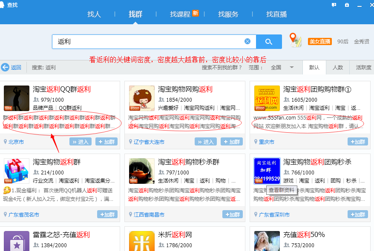
Task: Open group title 淘宝返利购物秒杀群
Action: (188, 162)
